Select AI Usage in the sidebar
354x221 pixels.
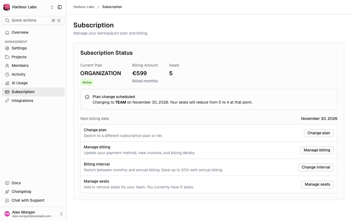[33, 83]
